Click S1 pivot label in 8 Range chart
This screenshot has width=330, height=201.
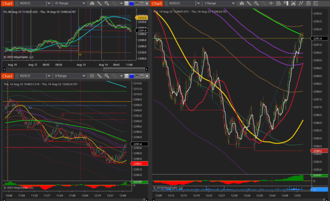[63, 116]
